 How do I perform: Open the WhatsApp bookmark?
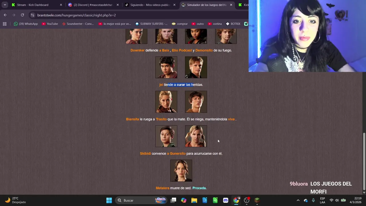coord(26,24)
